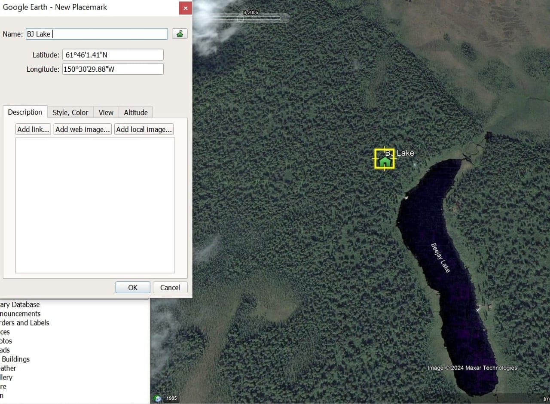Click the green house placemark on map
The height and width of the screenshot is (404, 550).
385,161
